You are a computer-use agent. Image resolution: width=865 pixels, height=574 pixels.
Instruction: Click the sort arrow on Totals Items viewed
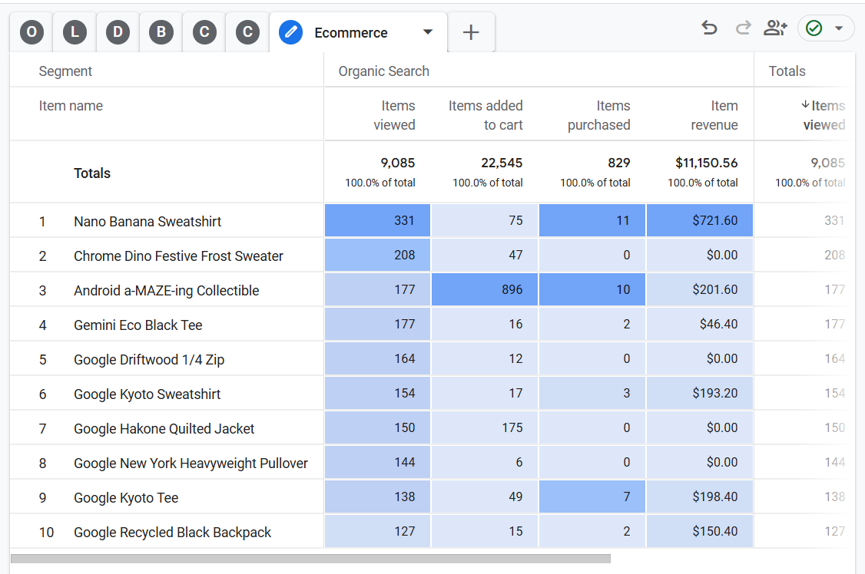(x=805, y=106)
